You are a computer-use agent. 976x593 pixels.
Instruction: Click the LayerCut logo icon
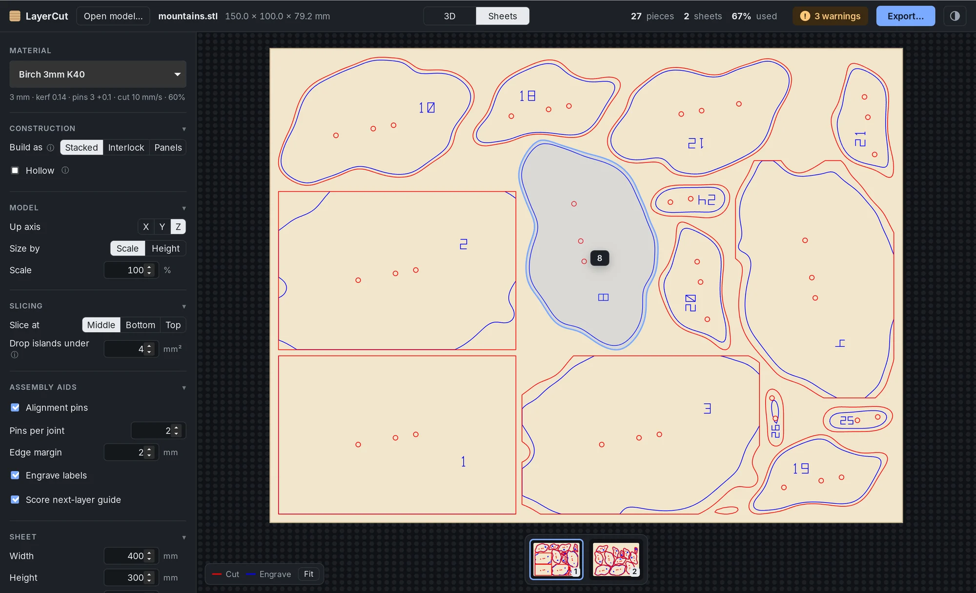tap(15, 16)
